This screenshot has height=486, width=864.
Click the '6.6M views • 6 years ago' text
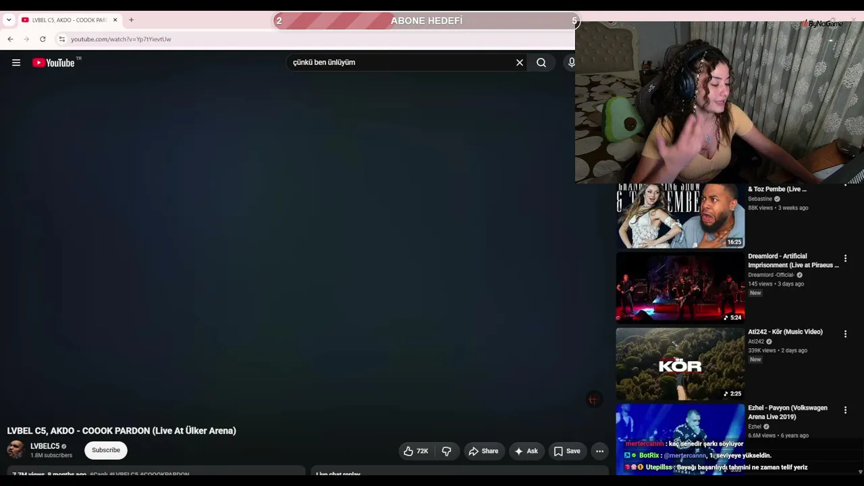pos(778,435)
